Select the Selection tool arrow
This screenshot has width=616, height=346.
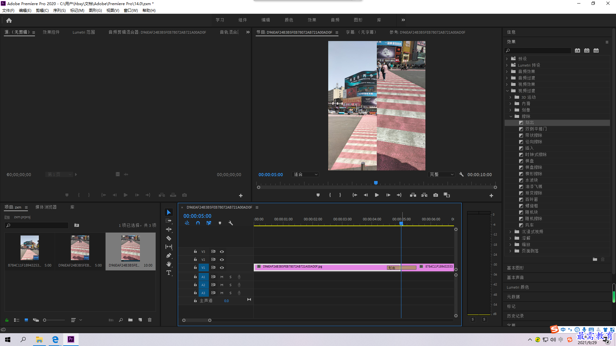pos(169,212)
